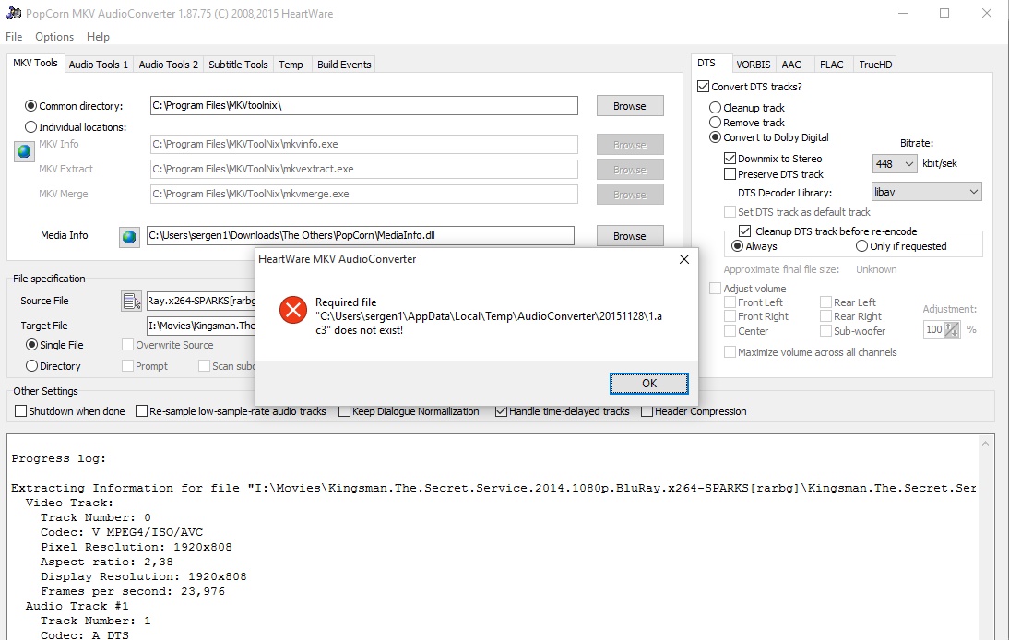
Task: Toggle Keep Dialogue Normalization checkbox
Action: [344, 411]
